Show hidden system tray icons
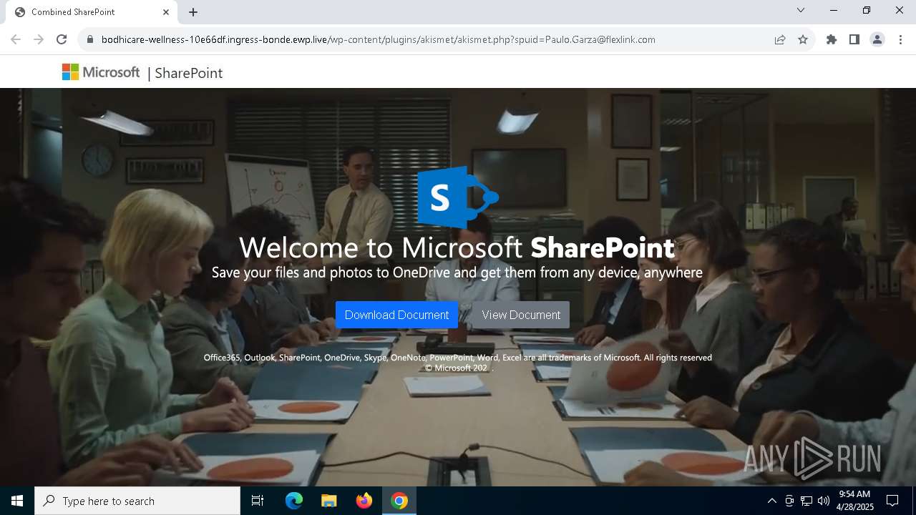 pos(771,501)
